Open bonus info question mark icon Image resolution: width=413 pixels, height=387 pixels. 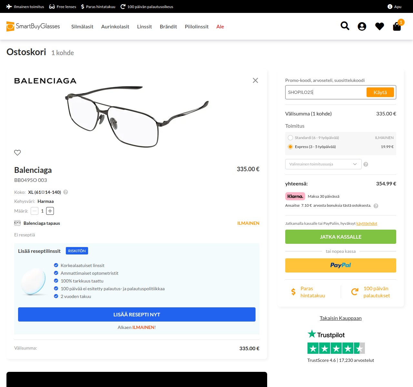tap(376, 206)
